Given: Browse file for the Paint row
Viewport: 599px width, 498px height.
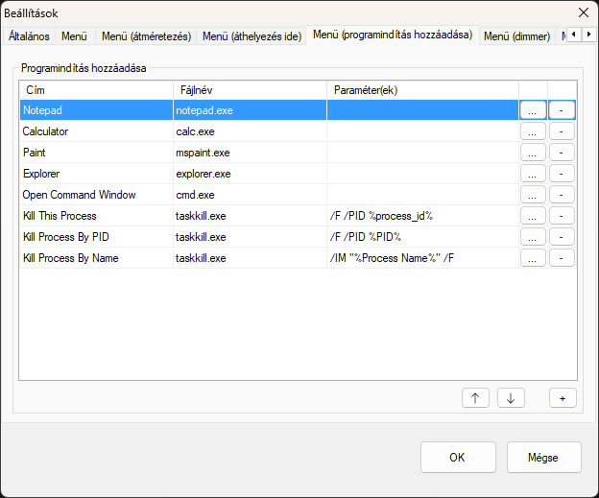Looking at the screenshot, I should pos(533,153).
